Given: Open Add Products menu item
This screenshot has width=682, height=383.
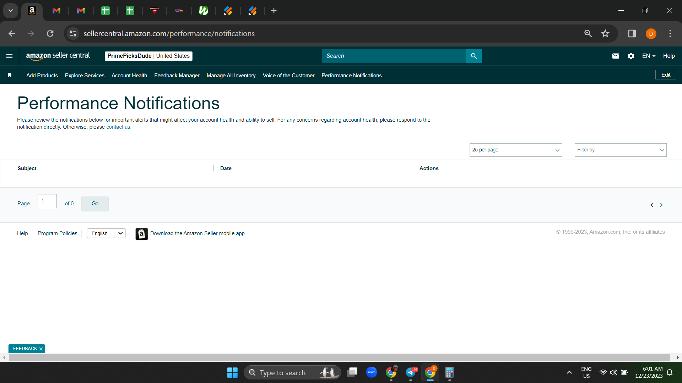Looking at the screenshot, I should click(42, 76).
